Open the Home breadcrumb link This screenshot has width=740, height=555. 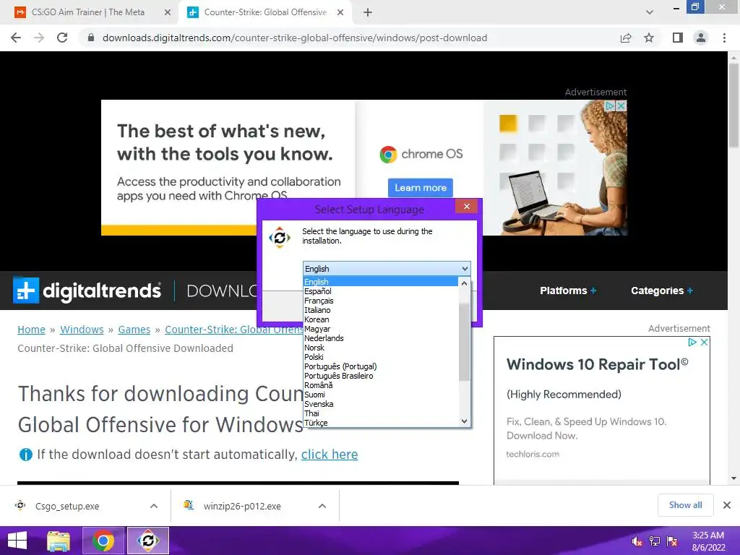(31, 330)
